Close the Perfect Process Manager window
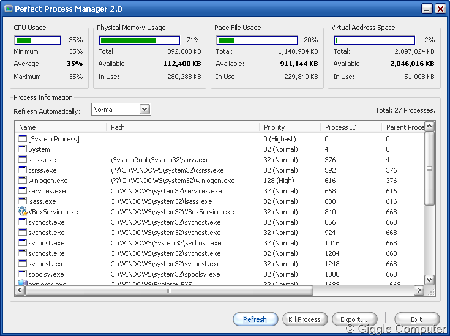This screenshot has width=450, height=336. click(x=440, y=9)
